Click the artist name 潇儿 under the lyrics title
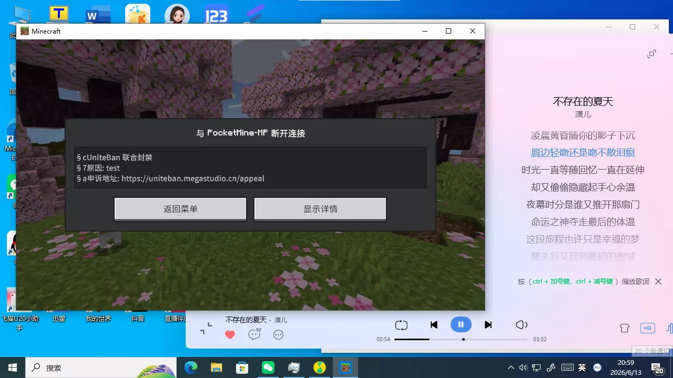673x378 pixels. pos(583,114)
